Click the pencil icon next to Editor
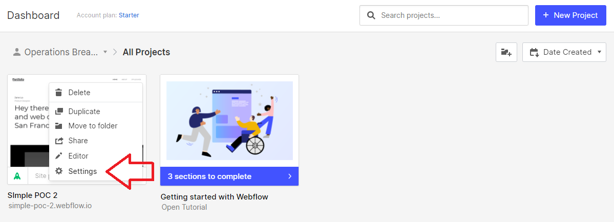 pos(59,156)
